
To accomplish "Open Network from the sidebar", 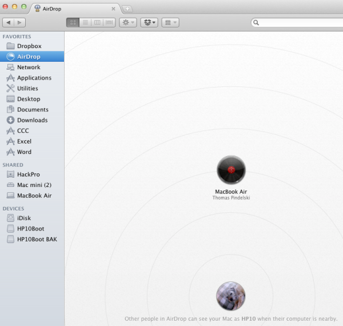I will (x=32, y=67).
